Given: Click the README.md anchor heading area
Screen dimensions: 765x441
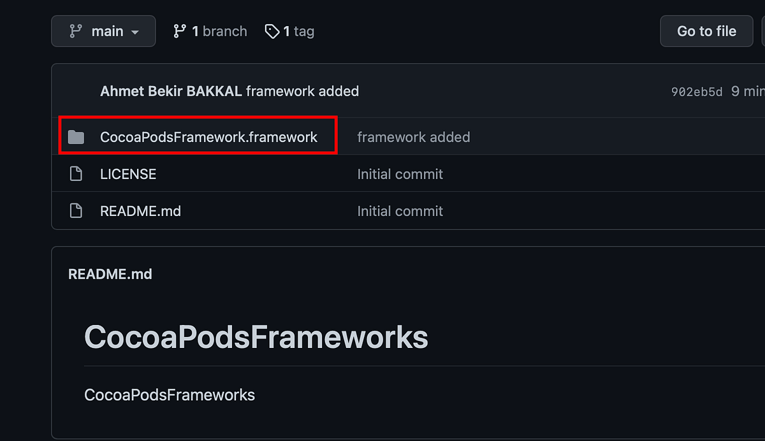Looking at the screenshot, I should click(x=110, y=274).
